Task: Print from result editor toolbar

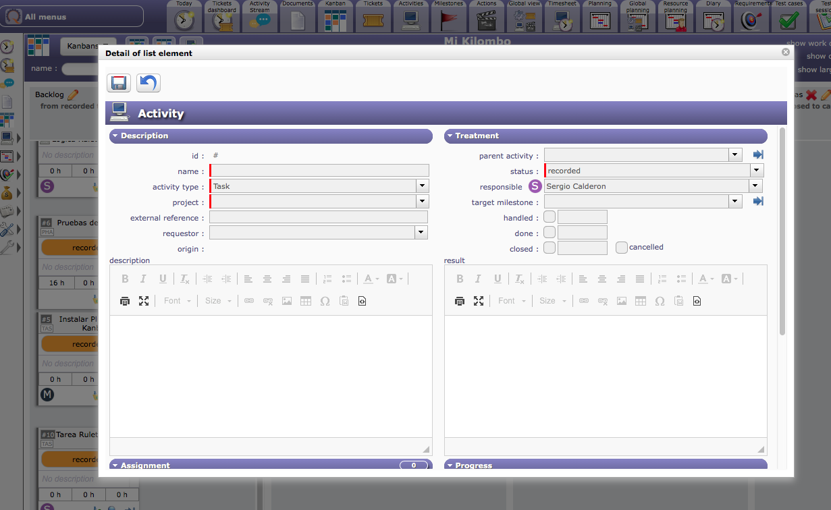Action: [x=460, y=301]
